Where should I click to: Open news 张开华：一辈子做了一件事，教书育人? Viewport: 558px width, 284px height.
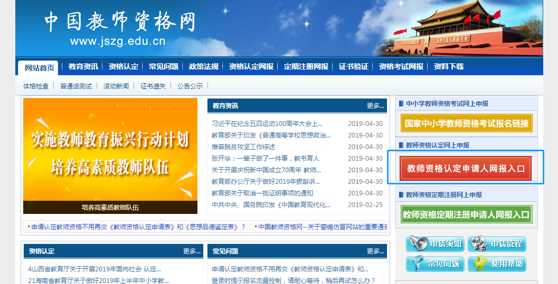pos(266,158)
